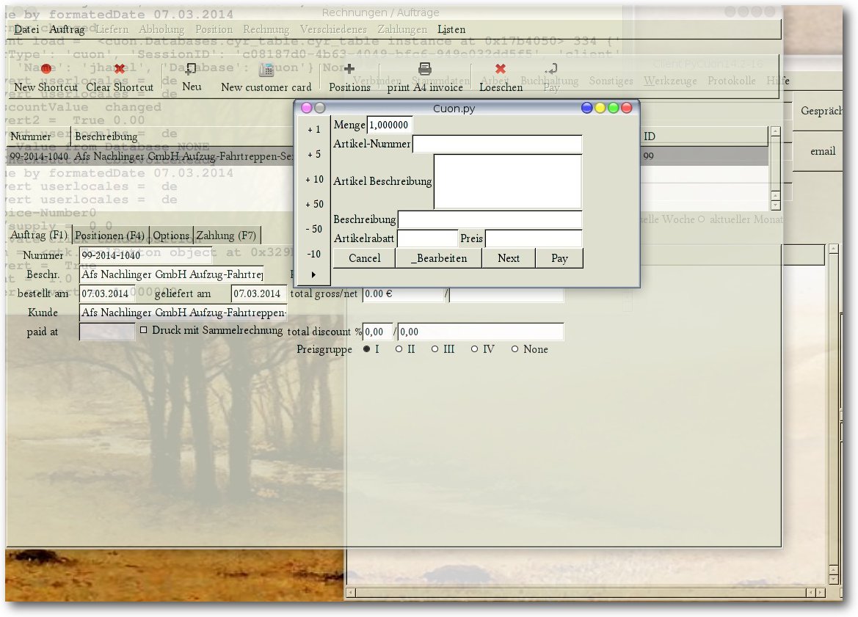Select Preisgruppe I radio button
This screenshot has width=858, height=617.
[x=367, y=349]
